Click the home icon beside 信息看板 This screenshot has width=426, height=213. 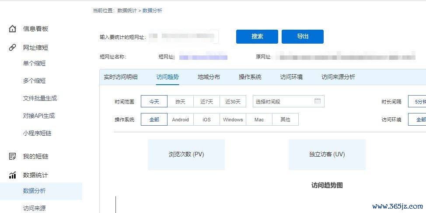click(13, 29)
